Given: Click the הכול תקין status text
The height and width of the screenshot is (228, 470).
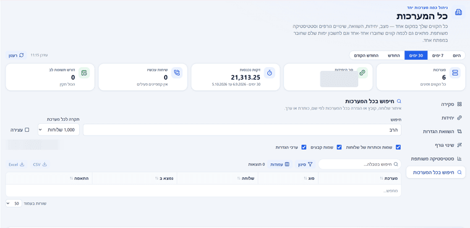Looking at the screenshot, I should [x=67, y=84].
